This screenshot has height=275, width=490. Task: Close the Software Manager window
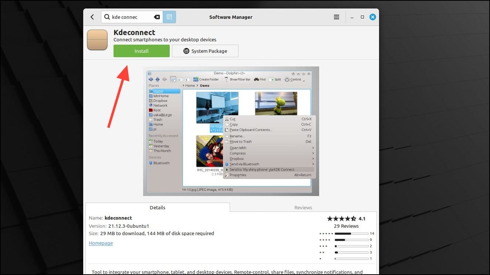373,17
